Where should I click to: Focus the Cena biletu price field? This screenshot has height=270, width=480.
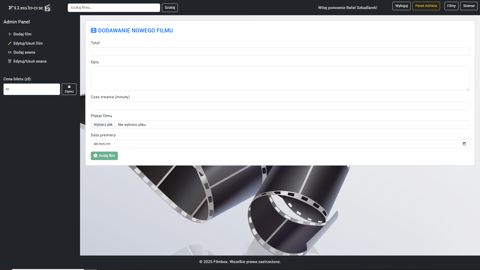click(32, 89)
